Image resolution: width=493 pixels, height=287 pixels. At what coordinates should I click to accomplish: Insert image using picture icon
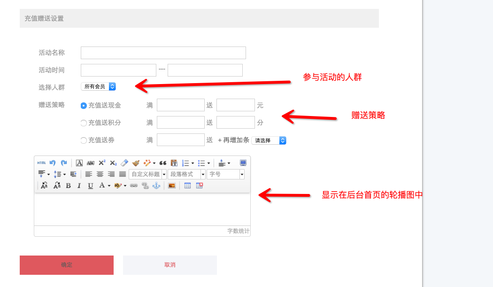(172, 186)
